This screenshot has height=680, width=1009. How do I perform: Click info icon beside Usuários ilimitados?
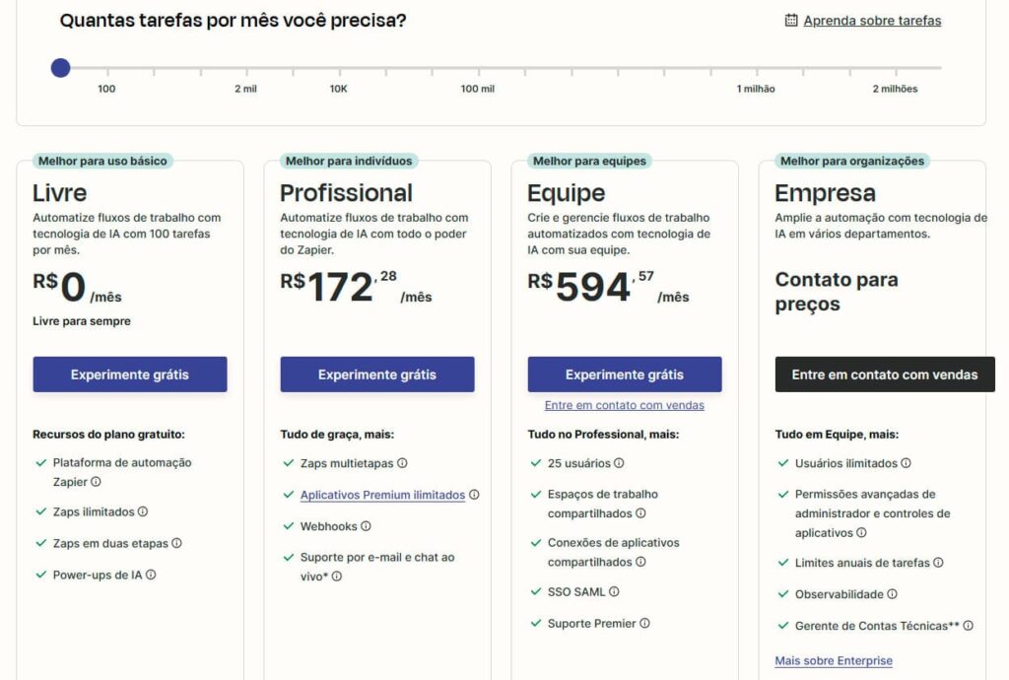pos(906,462)
